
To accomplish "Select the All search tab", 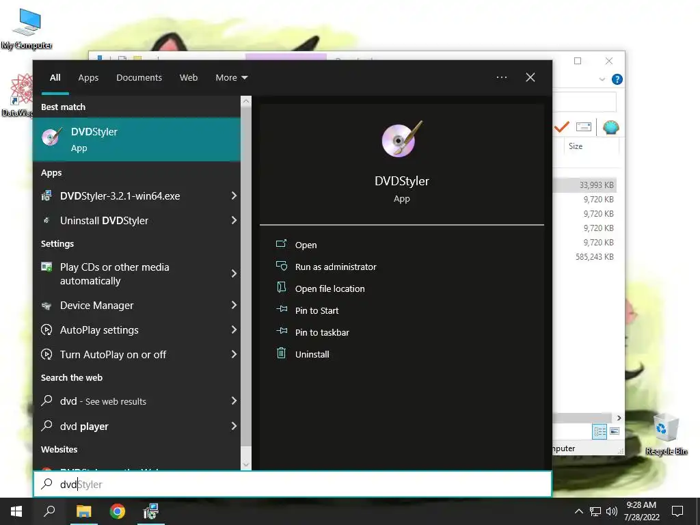I will 55,78.
